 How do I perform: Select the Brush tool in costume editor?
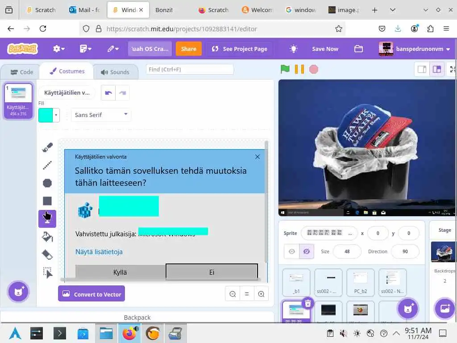[x=47, y=147]
